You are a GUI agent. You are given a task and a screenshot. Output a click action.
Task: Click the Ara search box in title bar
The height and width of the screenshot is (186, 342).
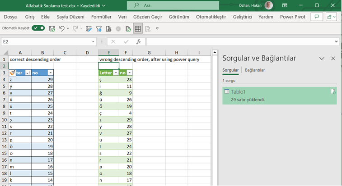coord(173,5)
